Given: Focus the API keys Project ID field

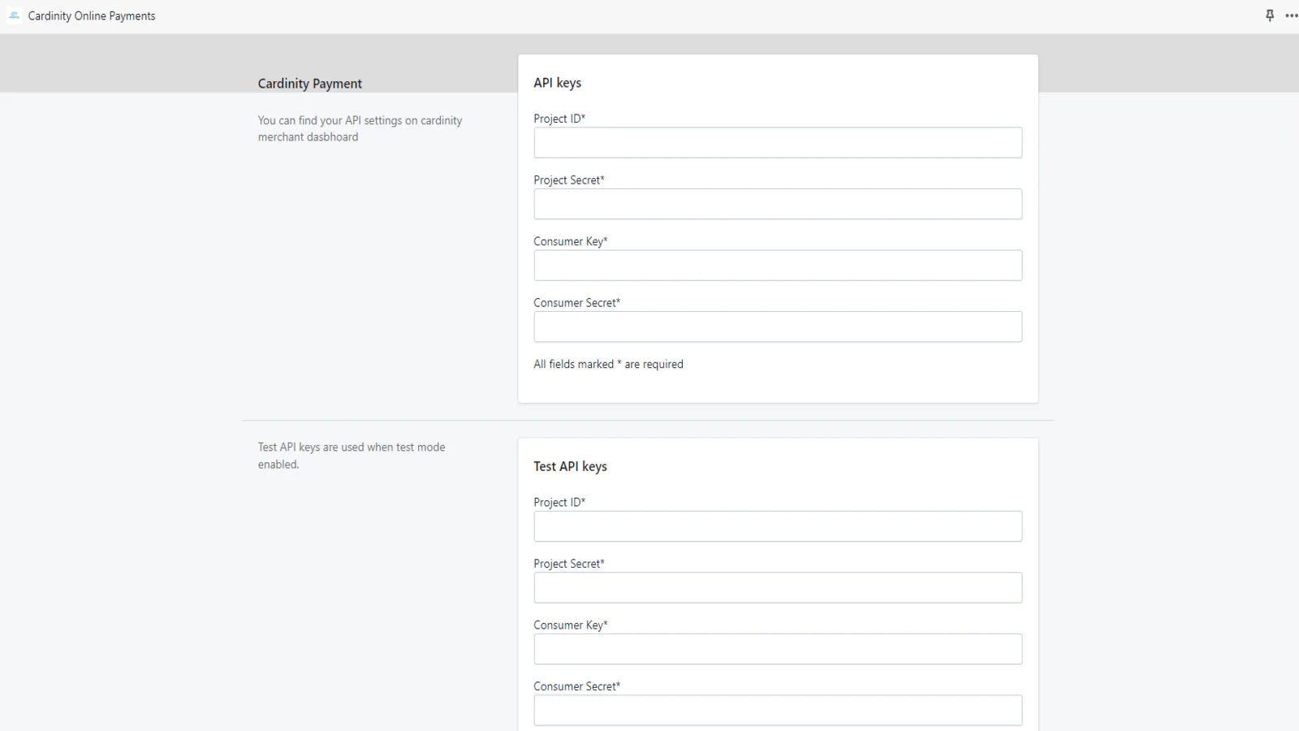Looking at the screenshot, I should click(x=778, y=143).
